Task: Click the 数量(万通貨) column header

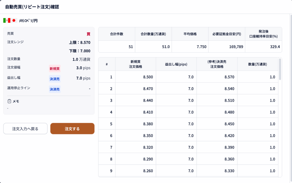Action: [x=257, y=64]
